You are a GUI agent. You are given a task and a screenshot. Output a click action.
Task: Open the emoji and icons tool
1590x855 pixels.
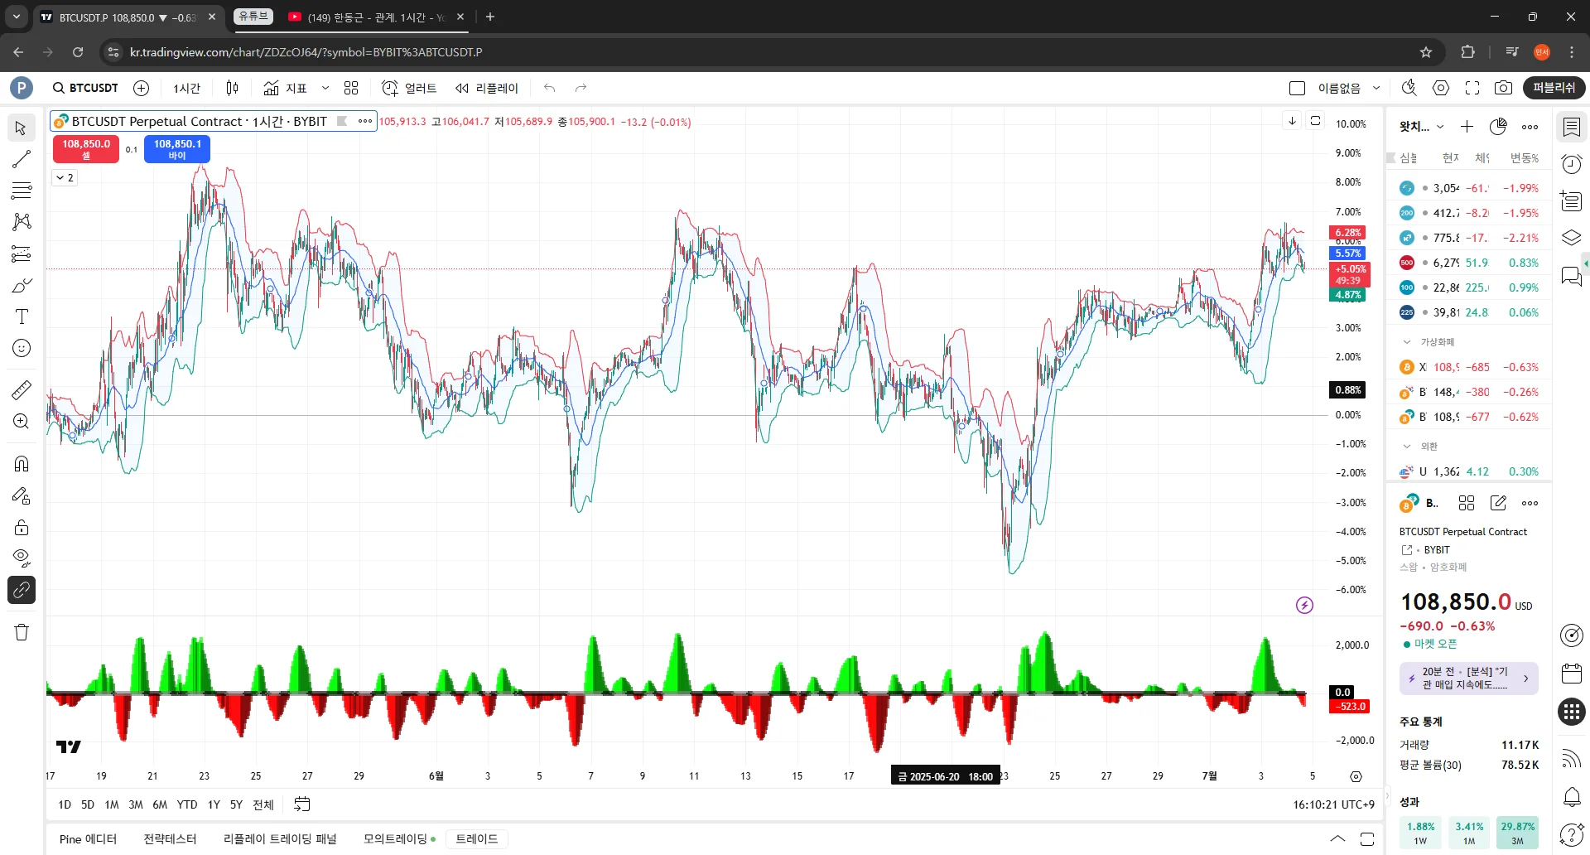pyautogui.click(x=22, y=348)
